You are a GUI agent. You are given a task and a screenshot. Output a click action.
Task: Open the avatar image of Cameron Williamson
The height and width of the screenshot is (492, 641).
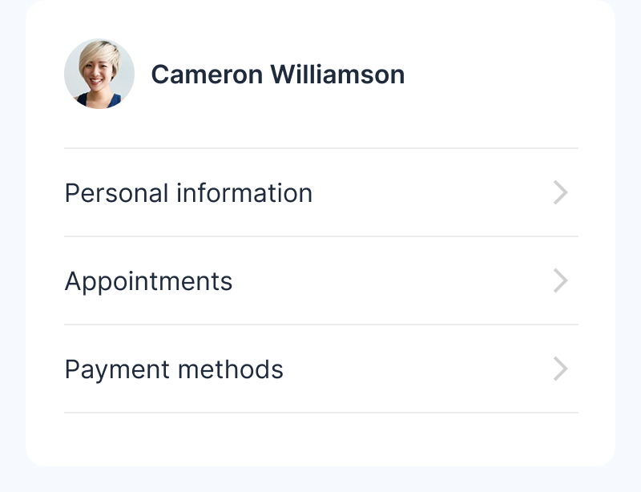pyautogui.click(x=99, y=74)
